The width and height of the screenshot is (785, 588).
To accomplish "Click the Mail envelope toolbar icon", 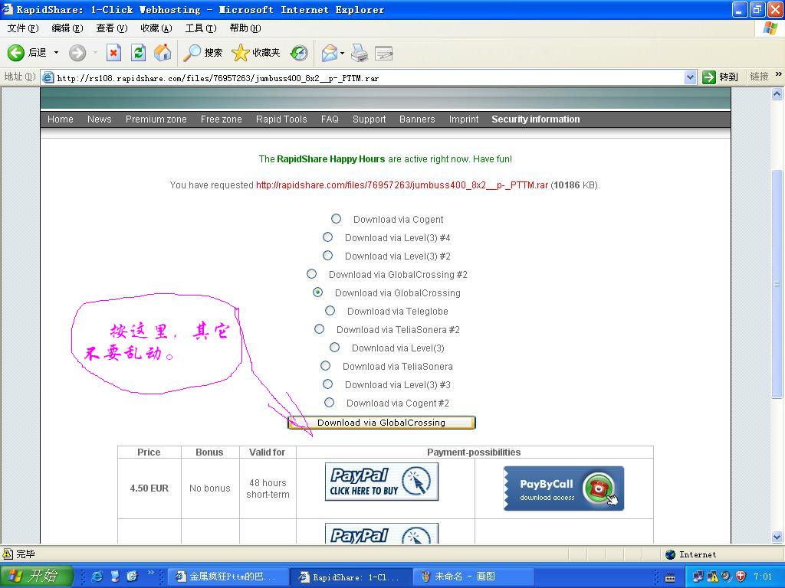I will 329,53.
